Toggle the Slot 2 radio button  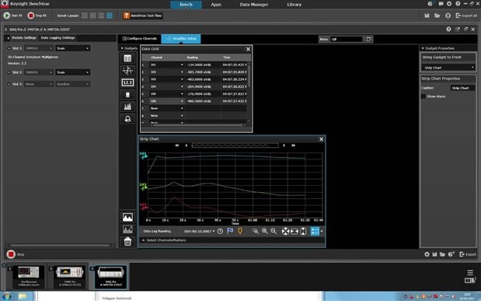click(9, 72)
